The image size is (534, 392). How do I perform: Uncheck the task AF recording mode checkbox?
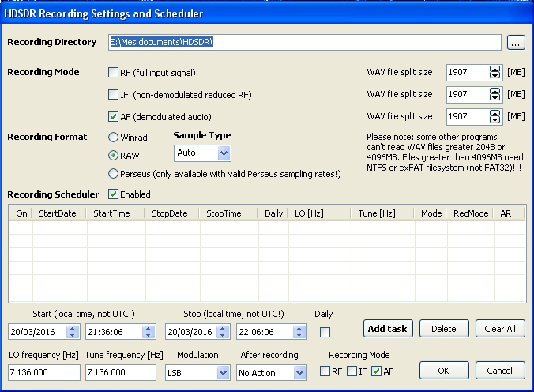tap(376, 371)
